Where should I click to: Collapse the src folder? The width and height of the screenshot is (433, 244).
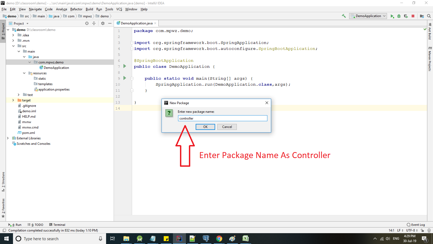pos(13,46)
